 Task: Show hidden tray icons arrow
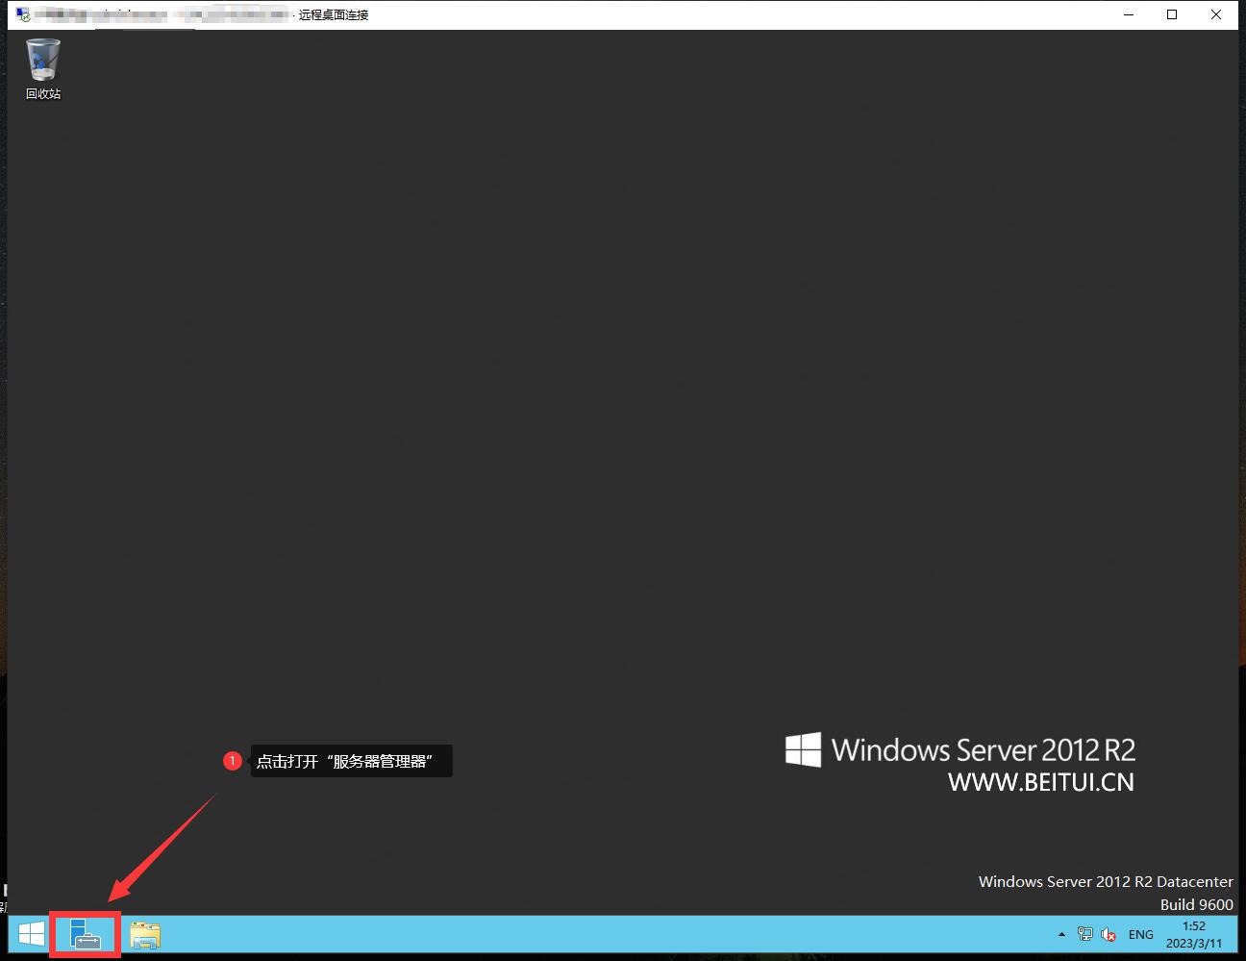tap(1061, 934)
